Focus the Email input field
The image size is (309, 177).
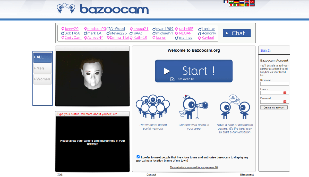pos(274,93)
